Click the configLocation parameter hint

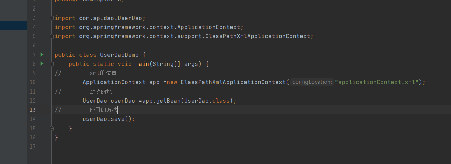pyautogui.click(x=312, y=82)
